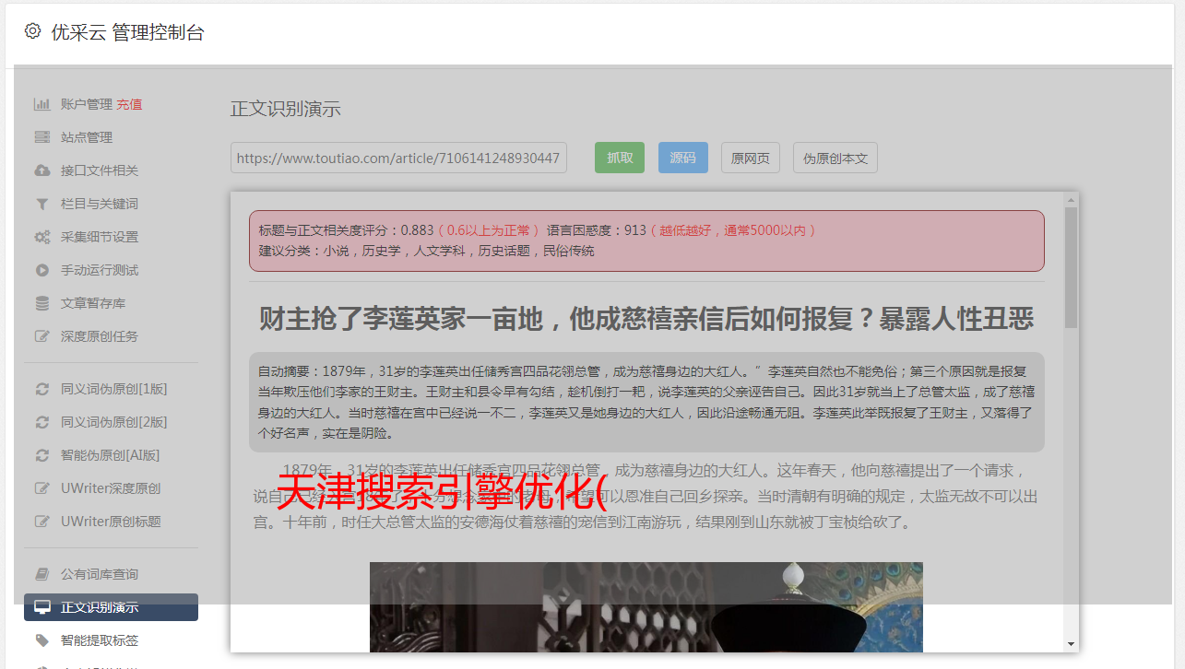Click the refresh icon for 同义词伪原创[1版]
Screen dimensions: 1185x669
pos(41,389)
